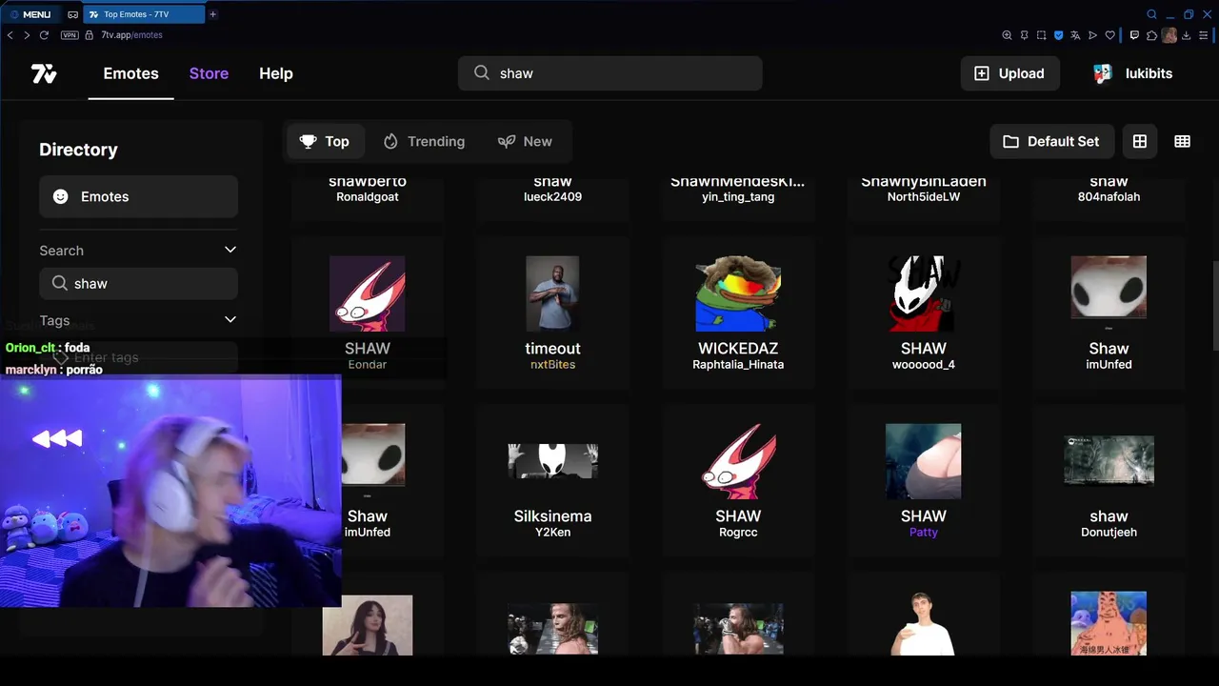Click the Upload button
This screenshot has height=686, width=1219.
(1009, 73)
